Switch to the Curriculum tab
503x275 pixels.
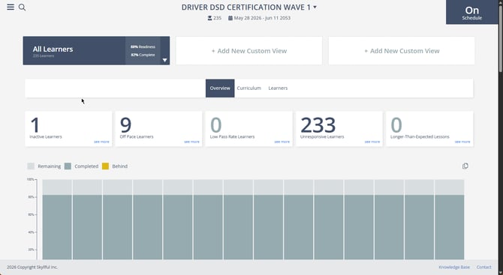249,88
